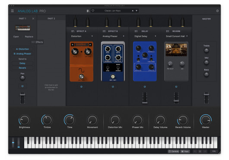229x160 pixels.
Task: Click the Part 1 volume fader
Action: 22,95
